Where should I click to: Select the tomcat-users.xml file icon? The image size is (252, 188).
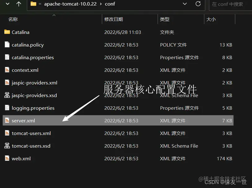[x=7, y=133]
